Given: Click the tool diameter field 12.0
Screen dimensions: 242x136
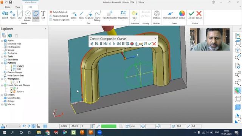Looking at the screenshot, I should click(x=181, y=126).
